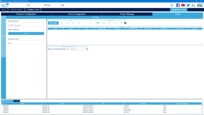Go to Home breadcrumb
The height and width of the screenshot is (115, 204).
click(x=4, y=10)
